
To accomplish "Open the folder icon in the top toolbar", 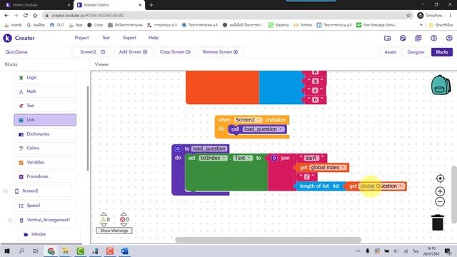I will 387,38.
